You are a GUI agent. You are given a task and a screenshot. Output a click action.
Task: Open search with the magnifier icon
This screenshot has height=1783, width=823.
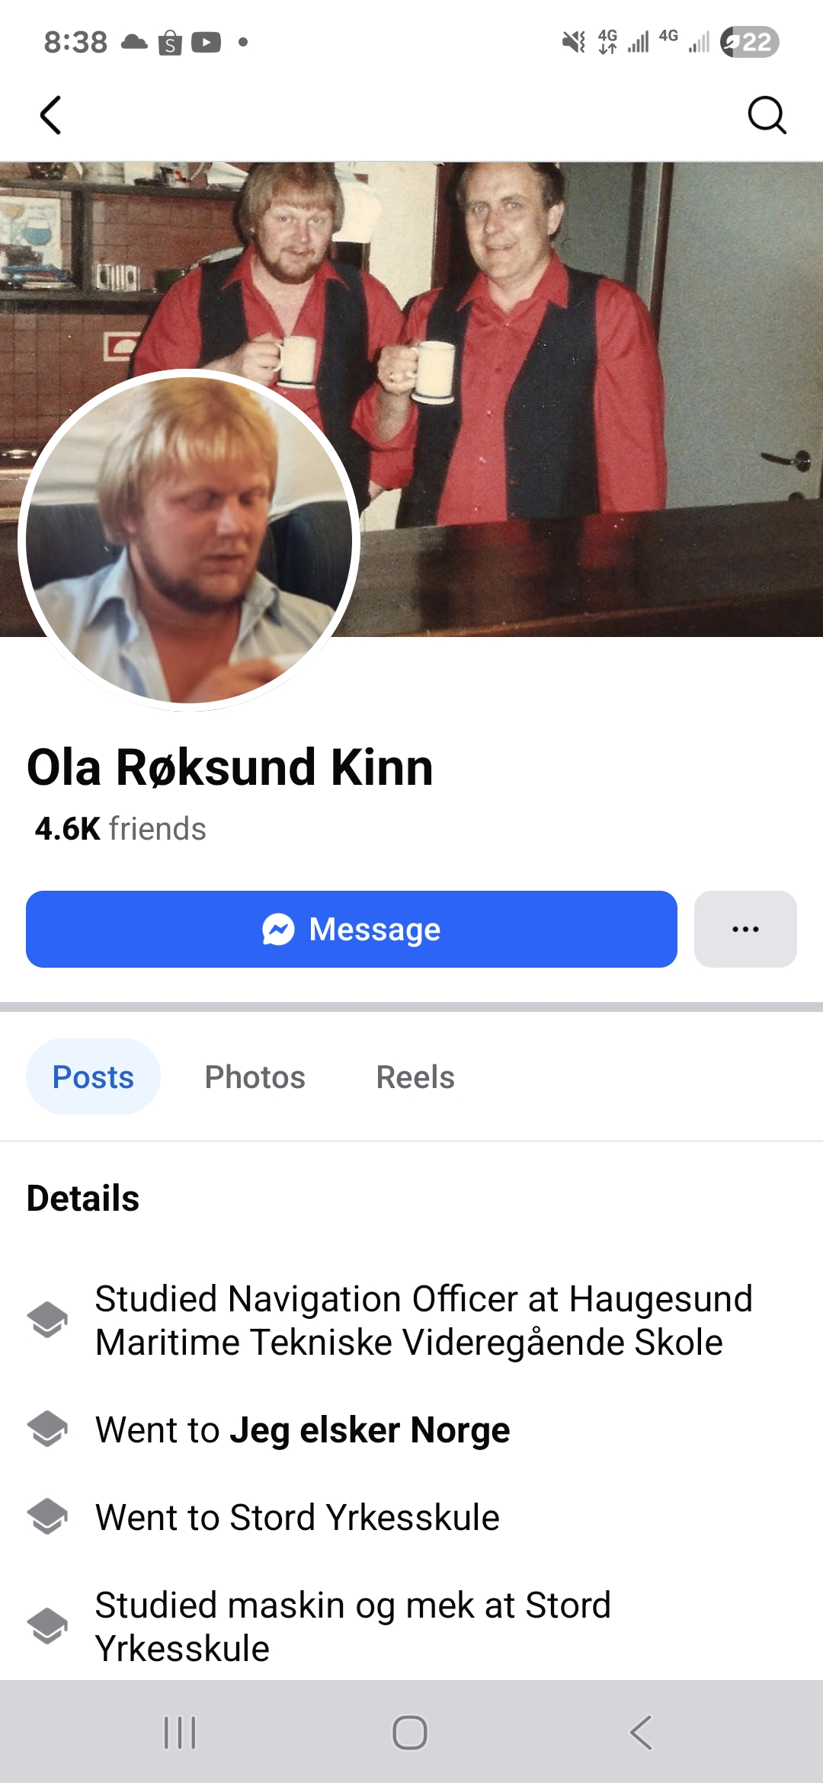(767, 115)
